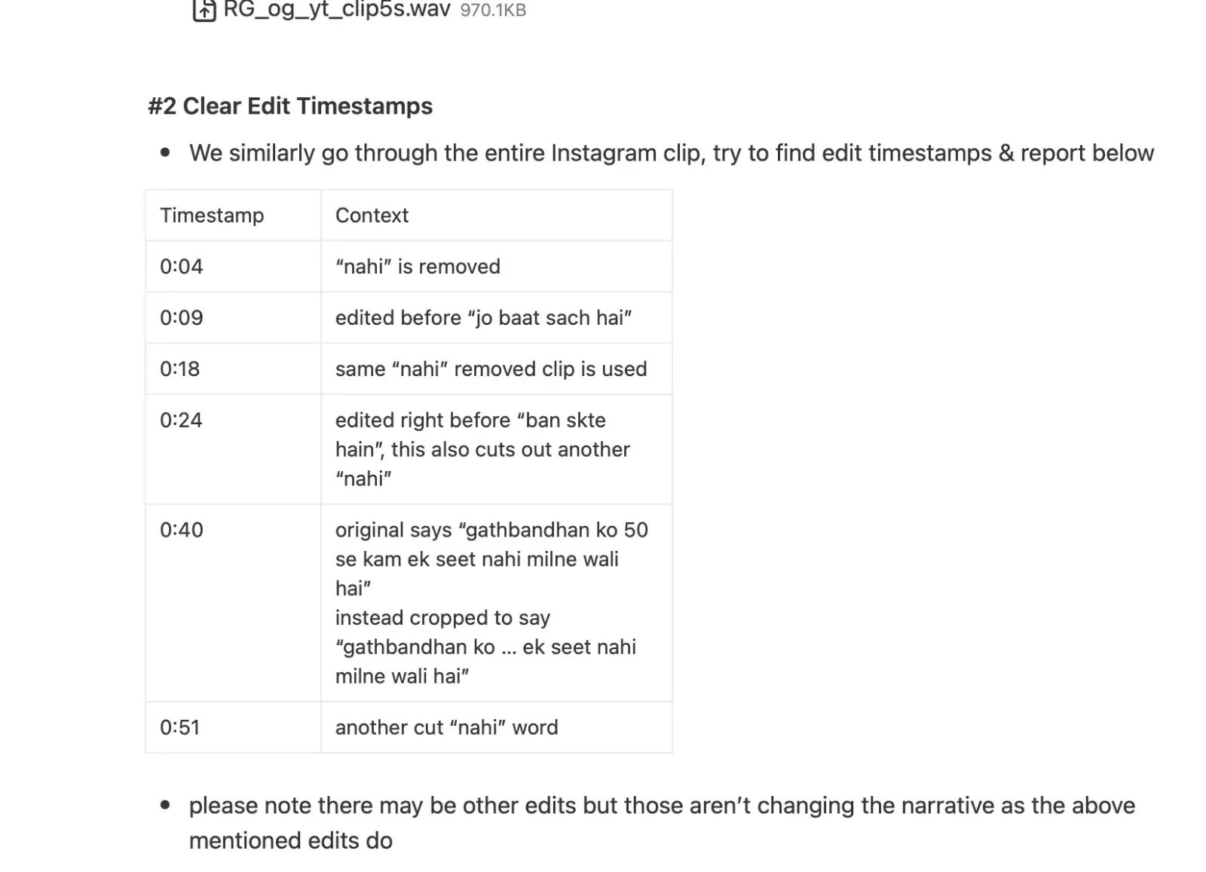Click the note about other edits paragraph

coord(662,823)
